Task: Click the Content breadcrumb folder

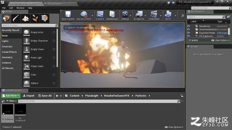Action: pyautogui.click(x=75, y=96)
